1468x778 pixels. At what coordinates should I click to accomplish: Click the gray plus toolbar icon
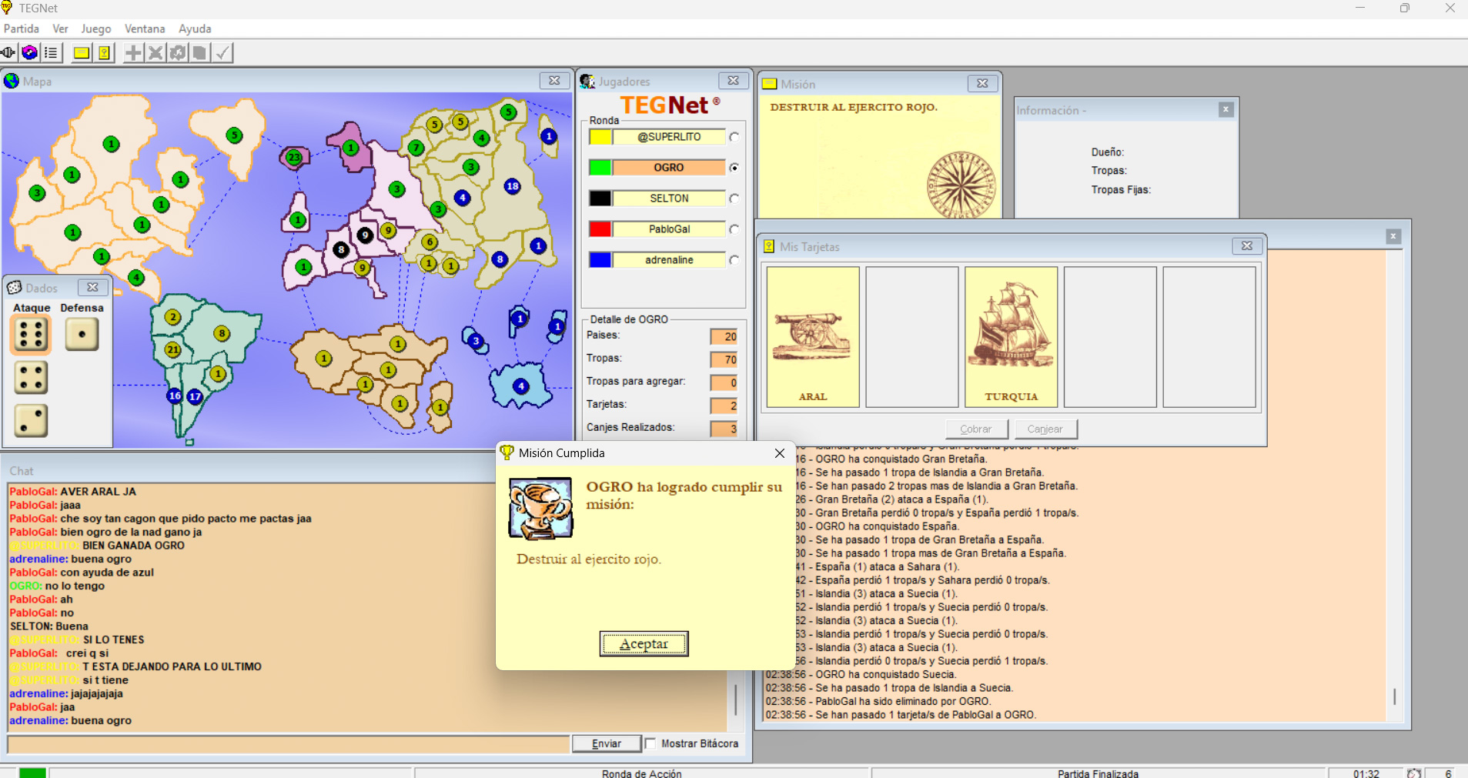133,52
